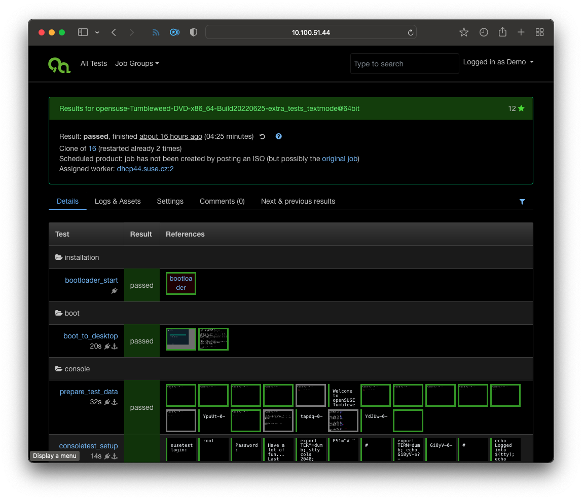The height and width of the screenshot is (500, 582).
Task: Open Next & previous results tab
Action: (298, 202)
